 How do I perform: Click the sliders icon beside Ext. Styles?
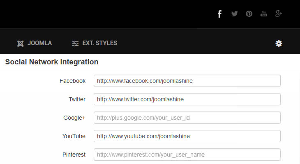[x=75, y=43]
